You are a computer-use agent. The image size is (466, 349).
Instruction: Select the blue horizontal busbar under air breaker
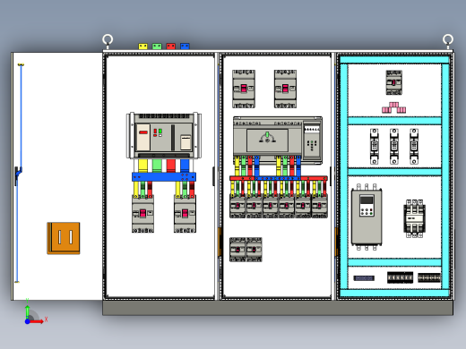pos(164,177)
